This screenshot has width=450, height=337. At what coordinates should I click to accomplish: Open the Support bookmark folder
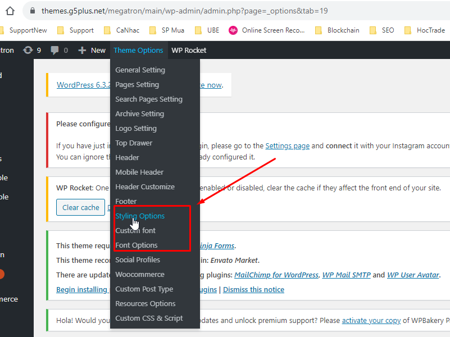point(76,30)
